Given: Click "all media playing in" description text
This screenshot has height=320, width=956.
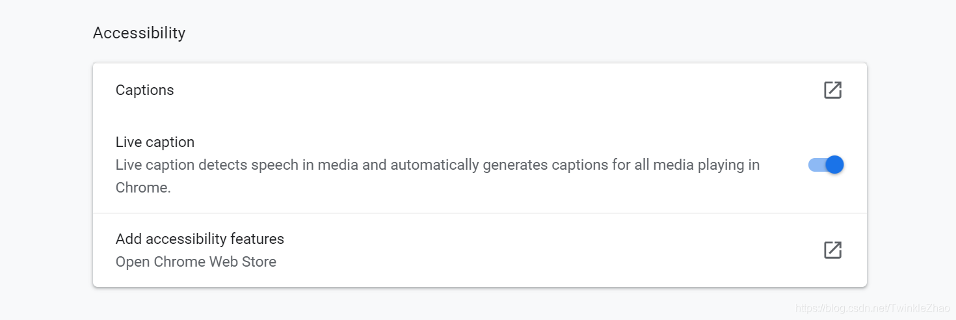Looking at the screenshot, I should [697, 165].
